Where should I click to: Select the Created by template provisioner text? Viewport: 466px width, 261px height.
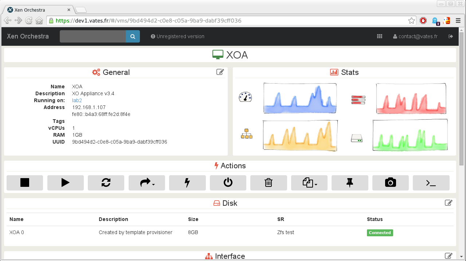136,232
